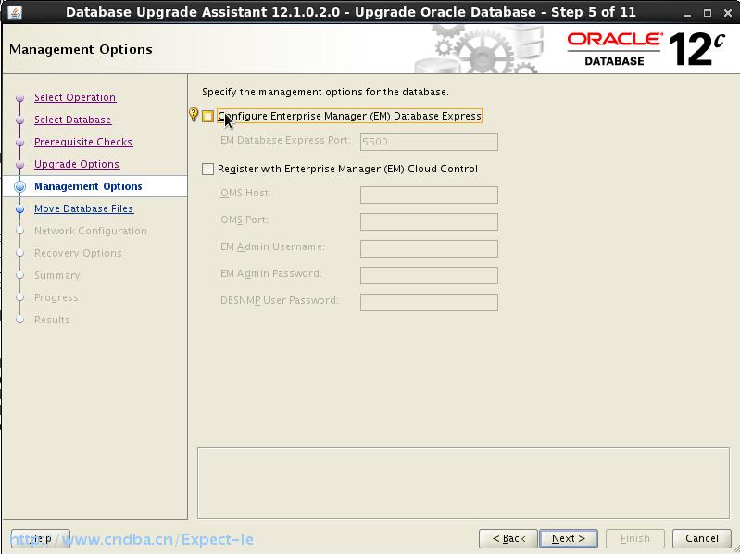Screen dimensions: 740x554
Task: Click the DBSNMP User Password label
Action: click(x=280, y=300)
